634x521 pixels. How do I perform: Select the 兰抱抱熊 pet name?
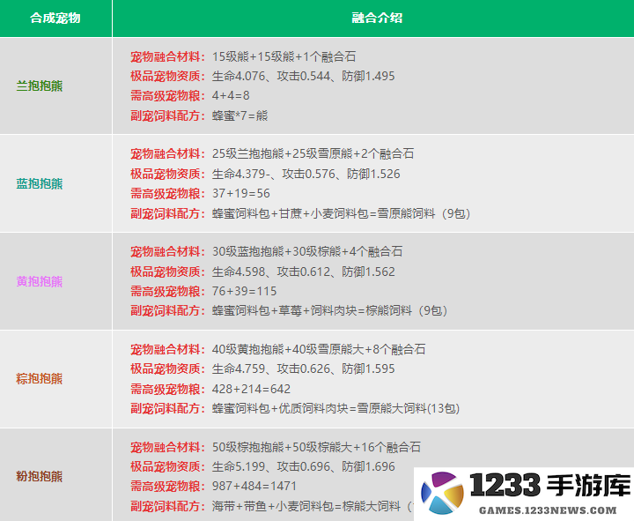[40, 86]
